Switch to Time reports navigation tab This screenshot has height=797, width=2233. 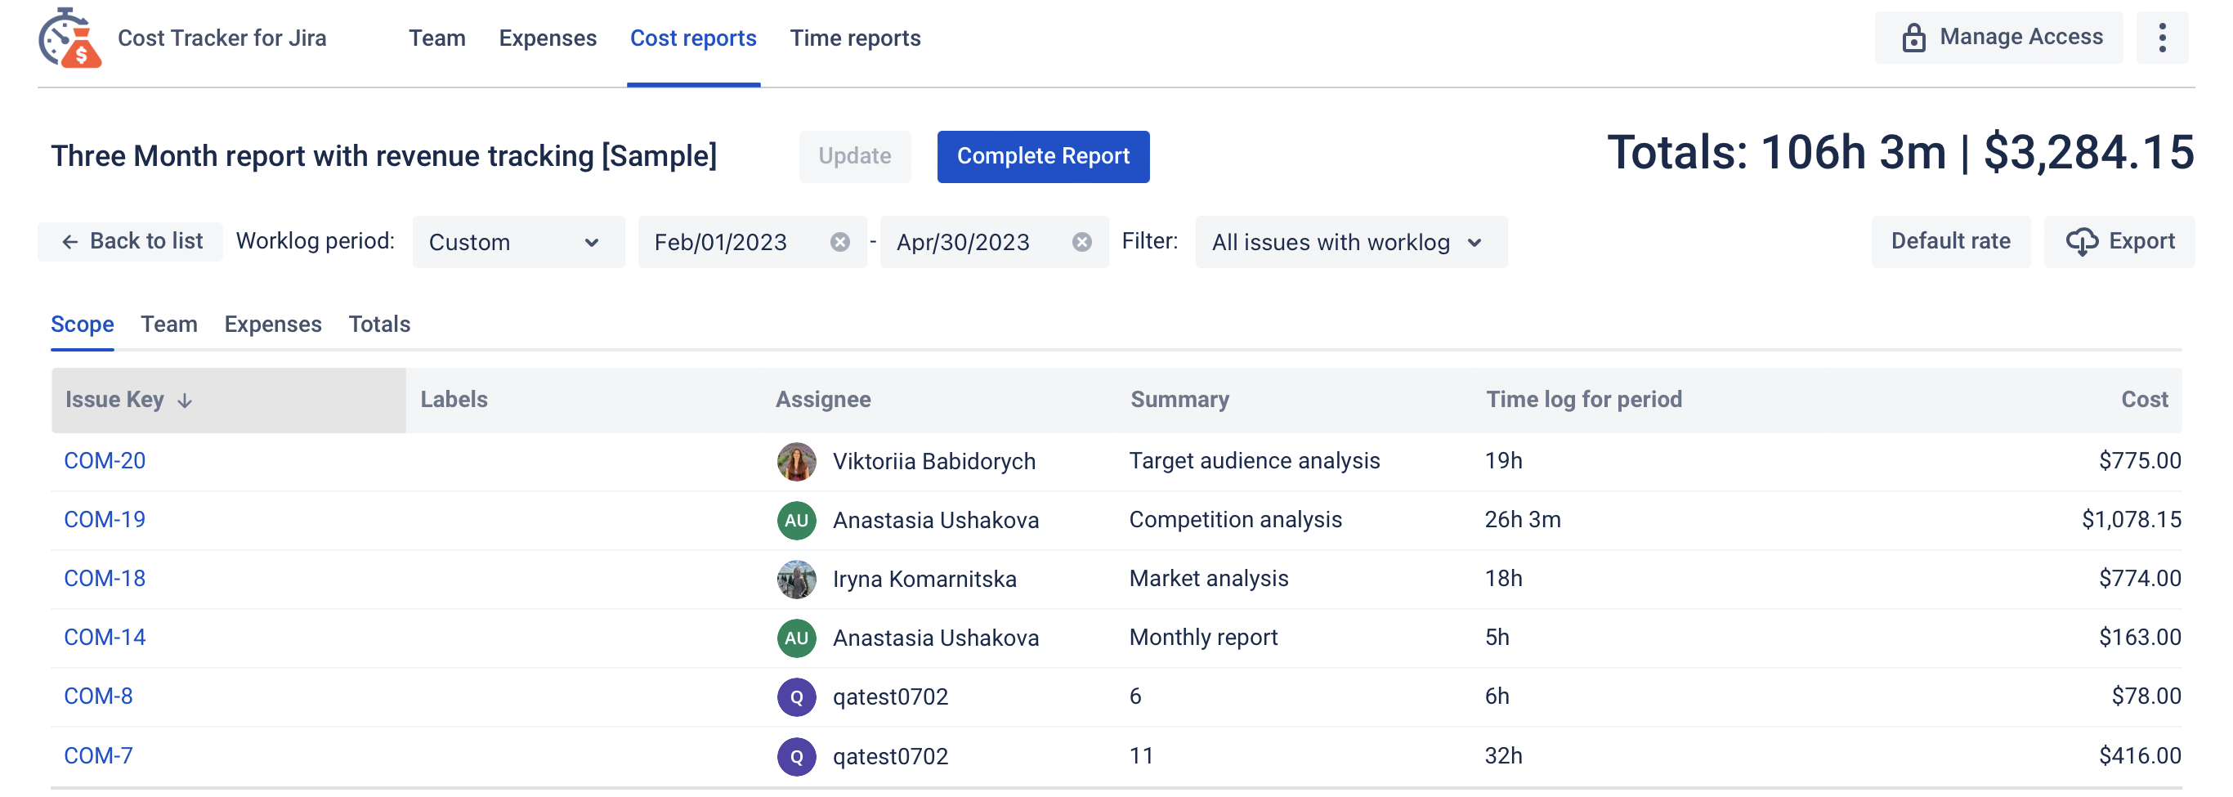click(x=855, y=38)
